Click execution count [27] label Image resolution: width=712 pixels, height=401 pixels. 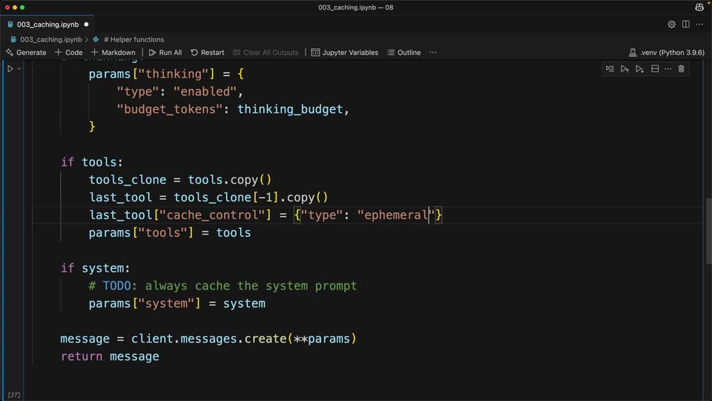14,394
